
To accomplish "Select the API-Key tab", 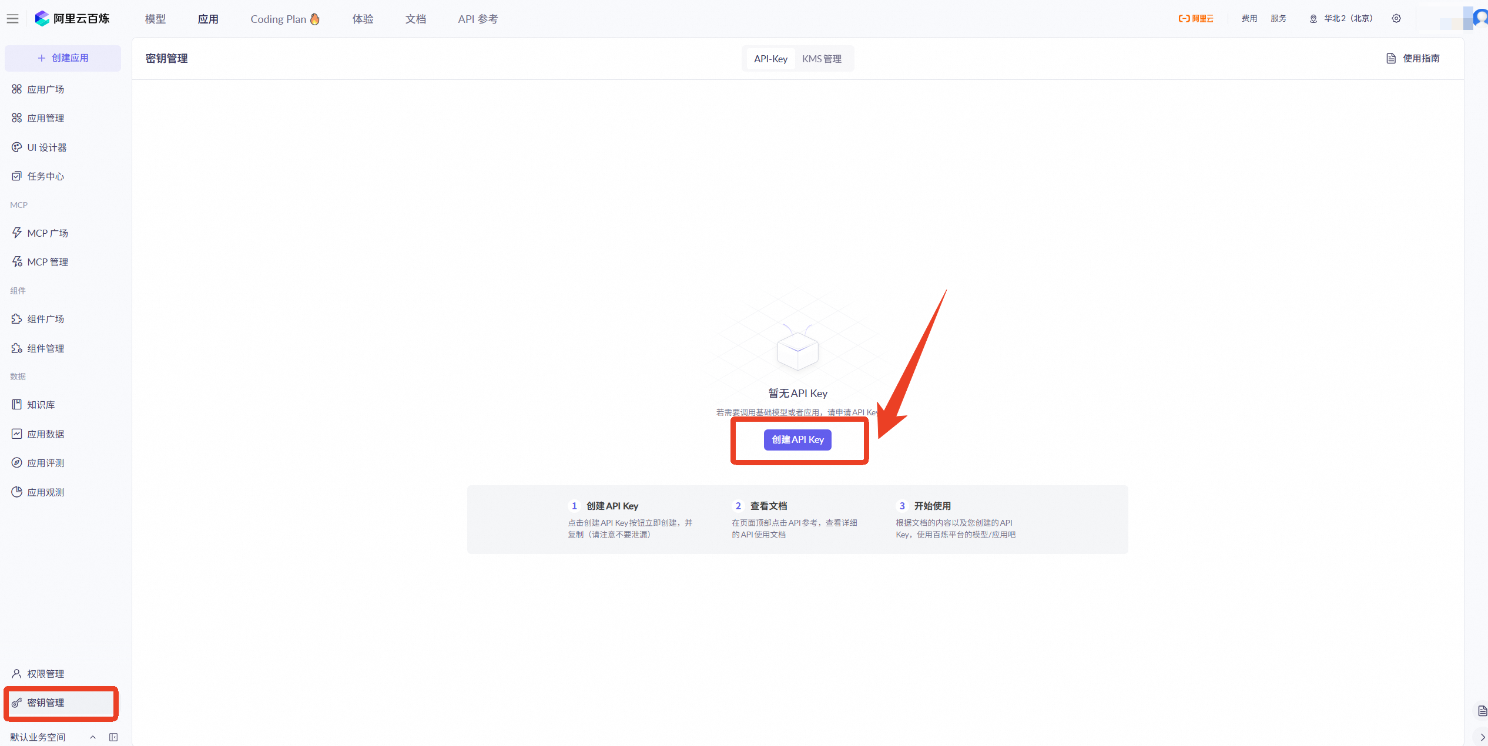I will tap(770, 59).
